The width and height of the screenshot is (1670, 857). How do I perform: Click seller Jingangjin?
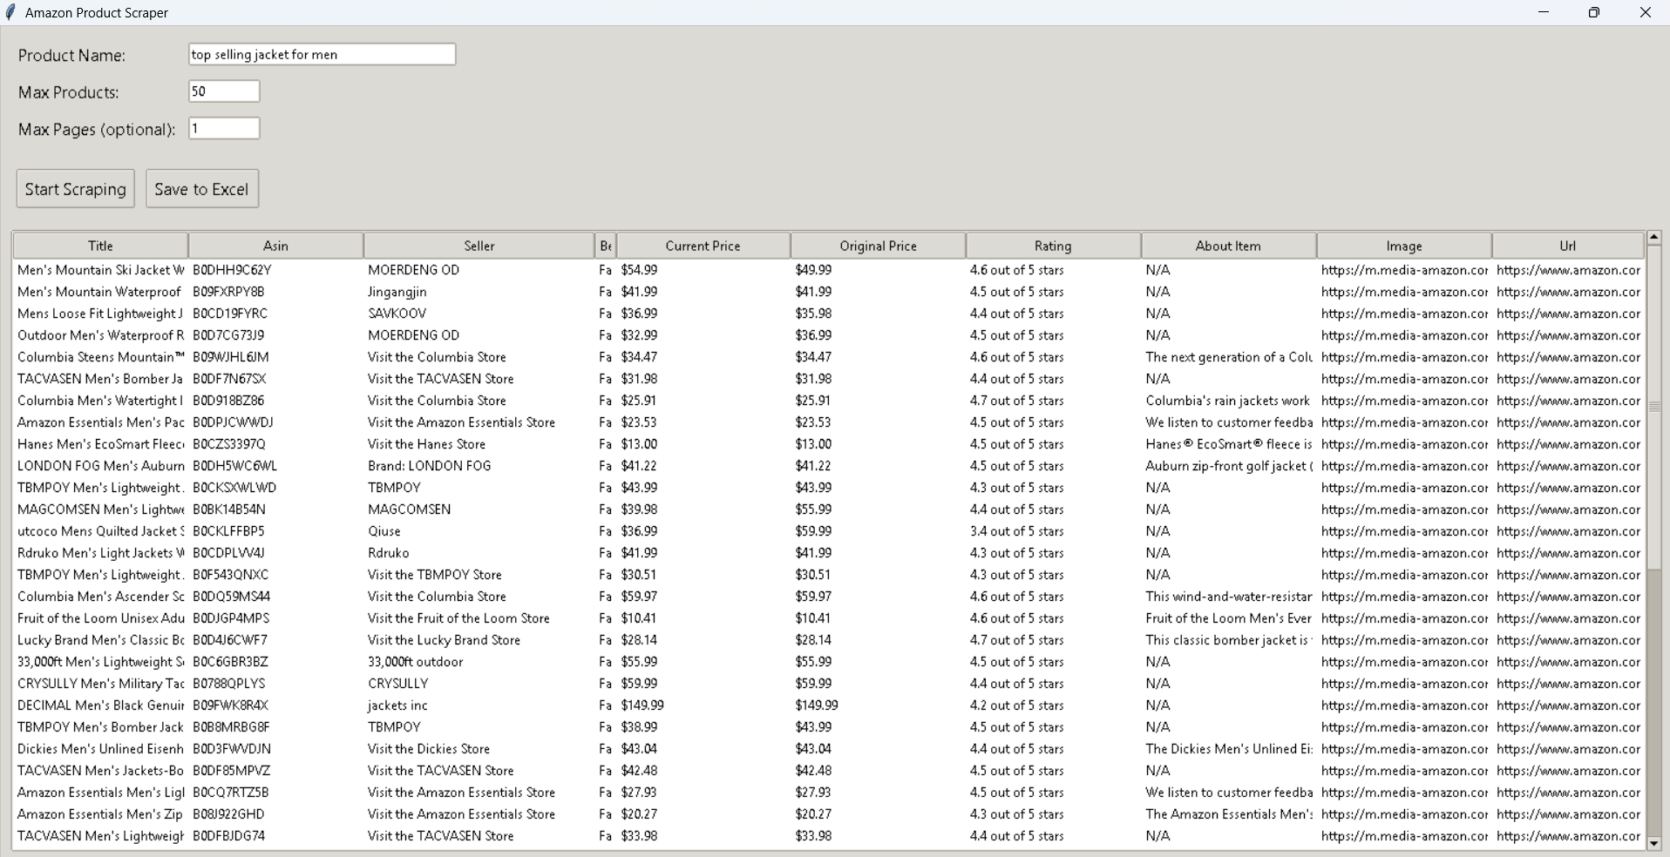tap(397, 292)
